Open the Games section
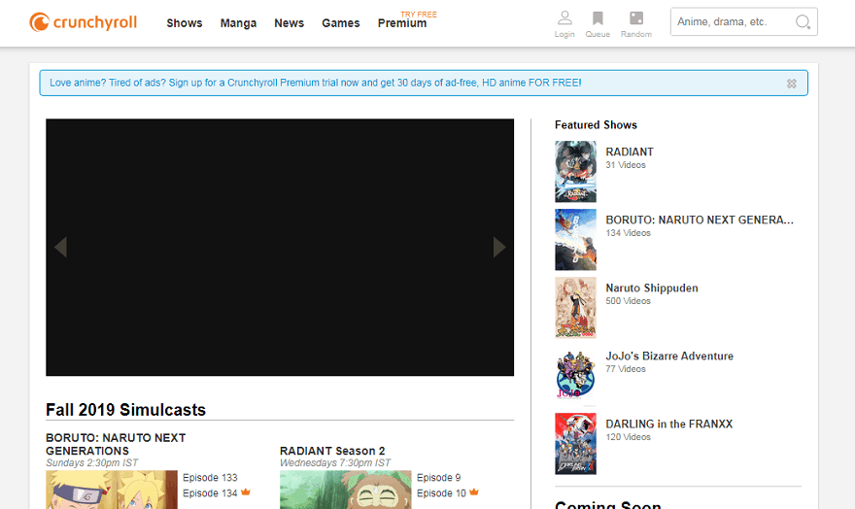Viewport: 855px width, 509px height. coord(341,23)
